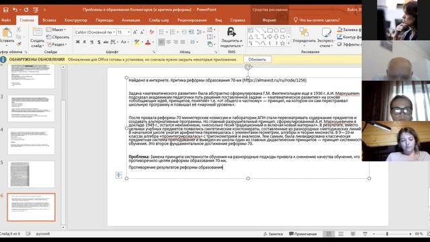Click the Format Painter brush icon

(19, 44)
